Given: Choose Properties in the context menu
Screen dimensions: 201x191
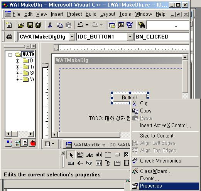Looking at the screenshot, I should pyautogui.click(x=165, y=186).
